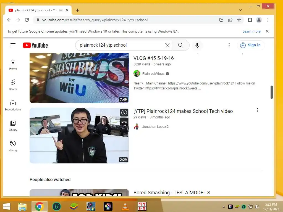Select the plainrock124 ytp school YouTube tab
The width and height of the screenshot is (283, 212).
[38, 10]
